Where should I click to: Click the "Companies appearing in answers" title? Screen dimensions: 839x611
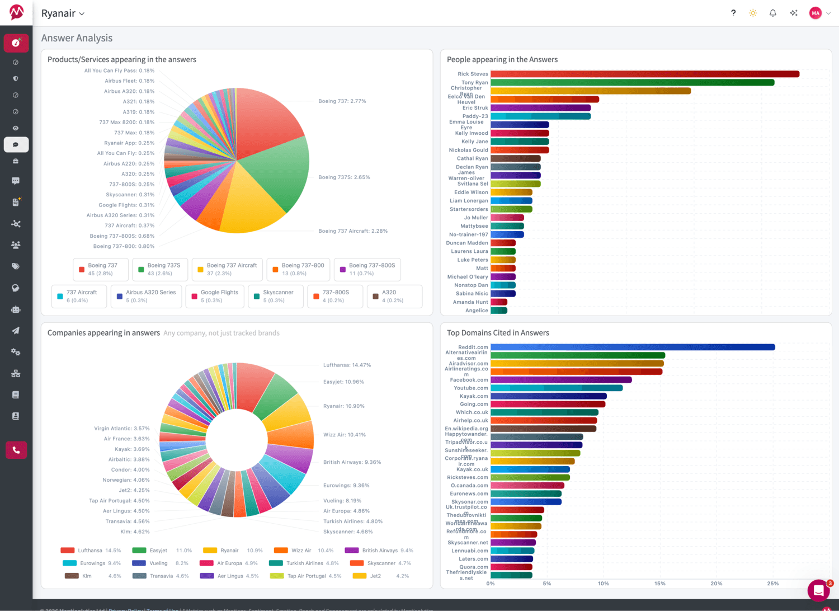click(103, 333)
